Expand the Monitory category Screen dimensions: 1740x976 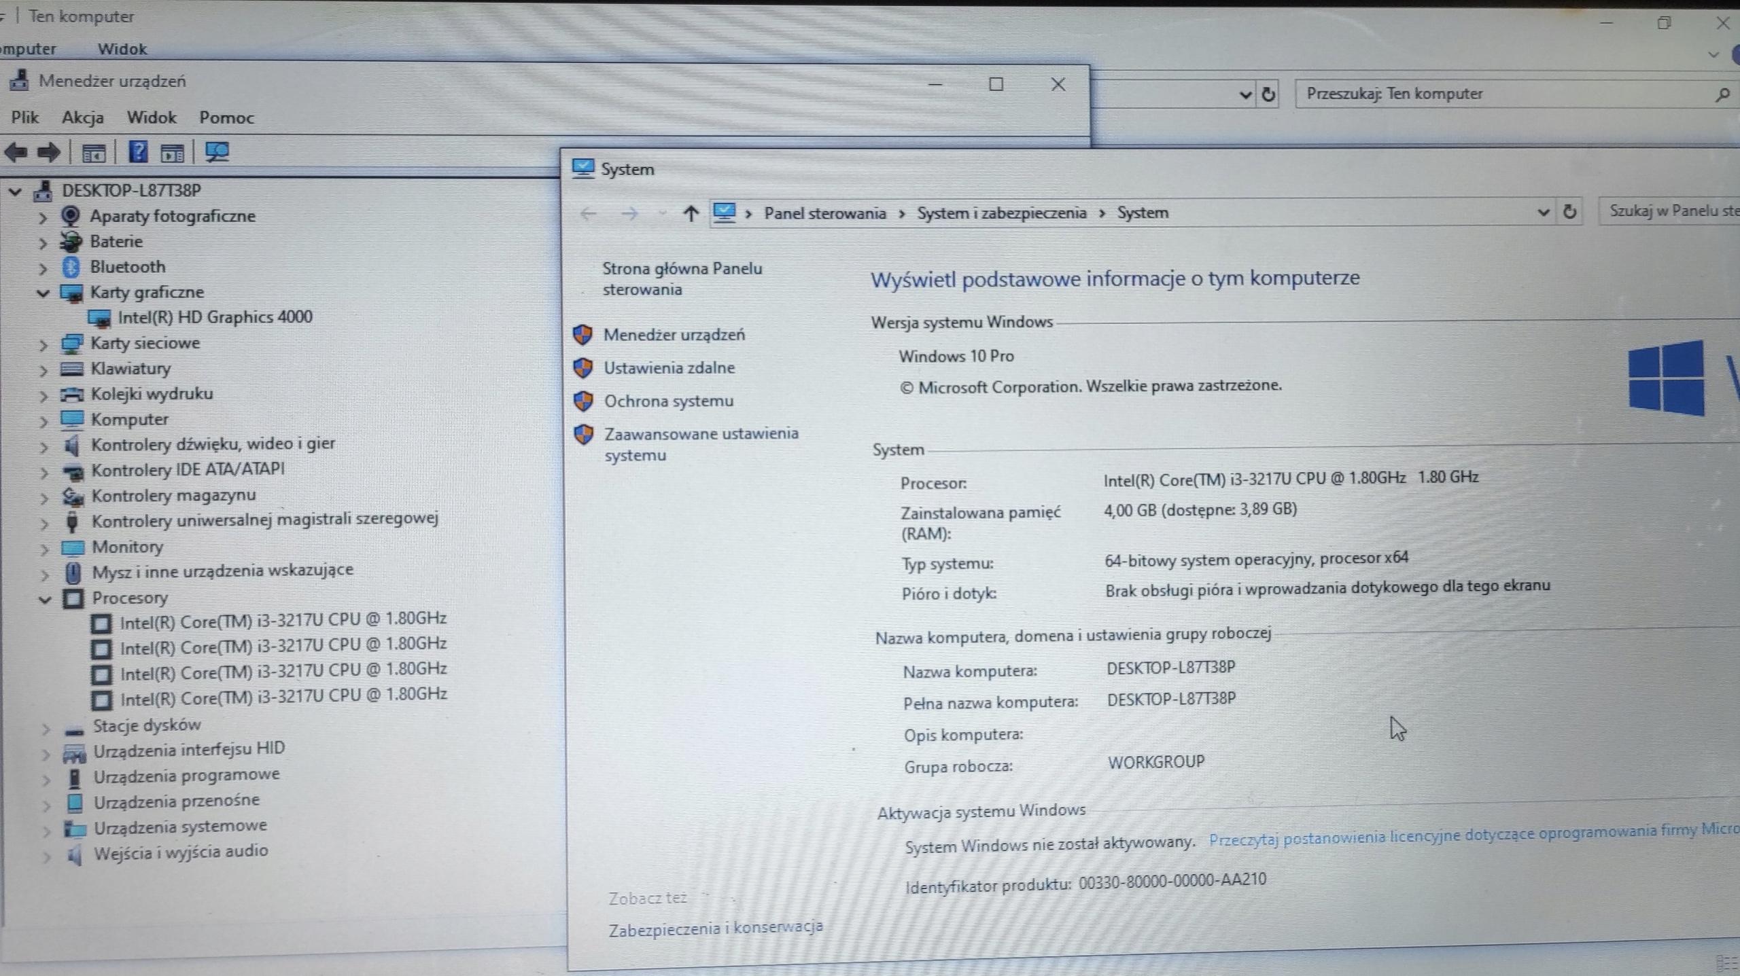[44, 549]
